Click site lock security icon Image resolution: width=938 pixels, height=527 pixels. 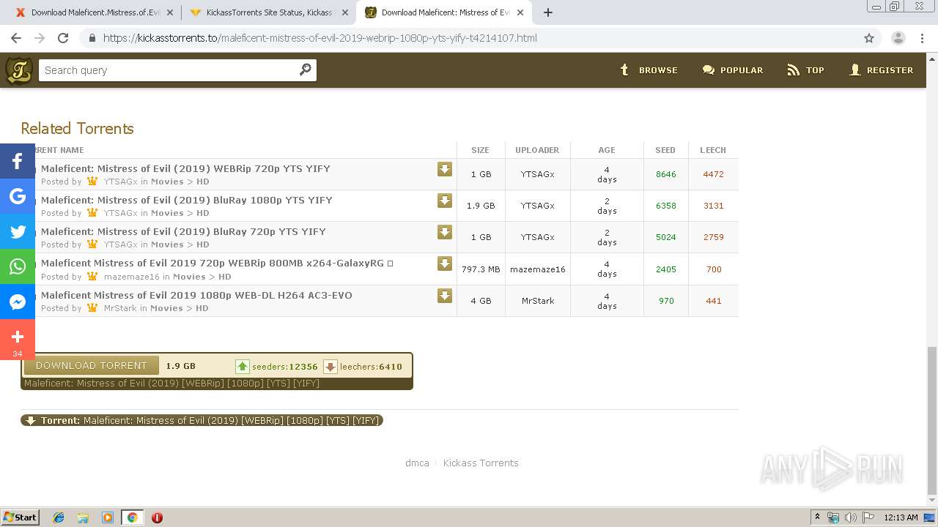point(92,38)
